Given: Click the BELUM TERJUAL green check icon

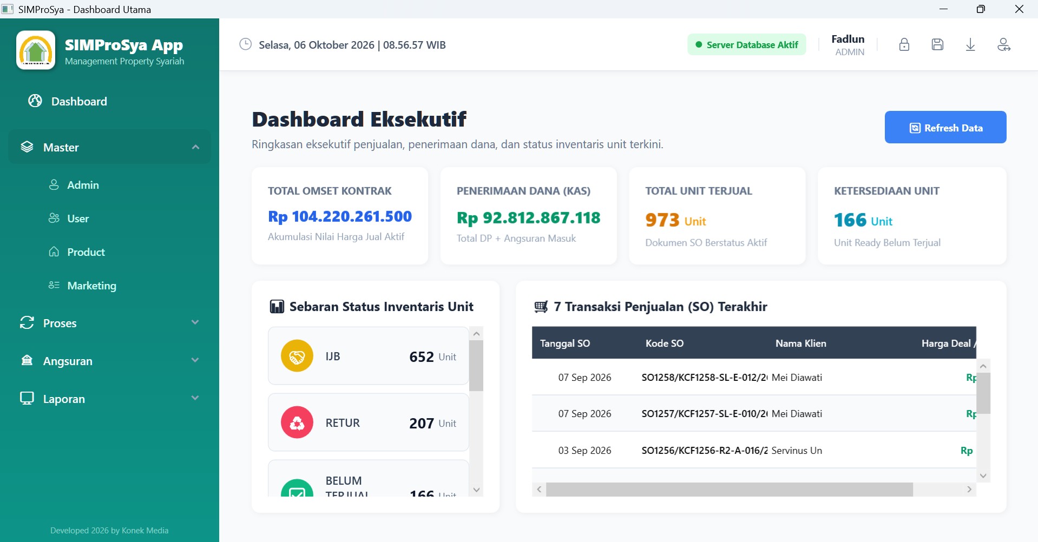Looking at the screenshot, I should point(297,488).
